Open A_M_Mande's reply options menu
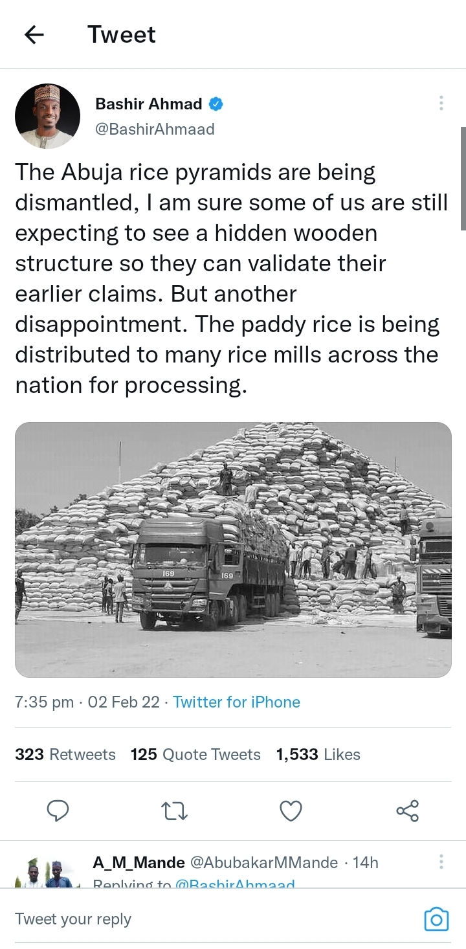 (441, 862)
